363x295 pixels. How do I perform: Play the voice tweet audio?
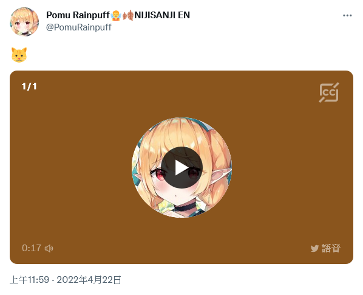pyautogui.click(x=181, y=168)
